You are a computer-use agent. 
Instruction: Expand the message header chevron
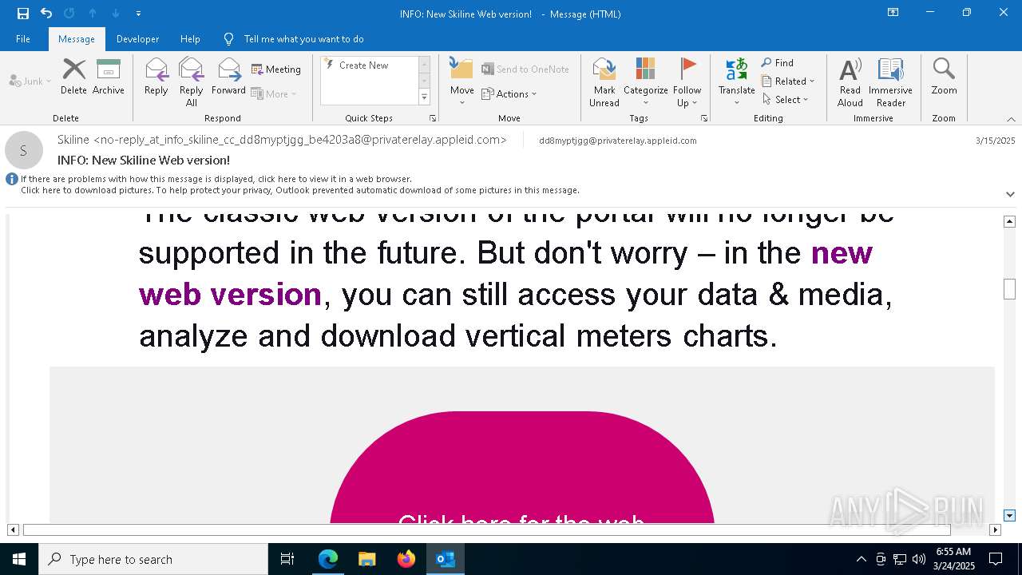(x=1010, y=194)
